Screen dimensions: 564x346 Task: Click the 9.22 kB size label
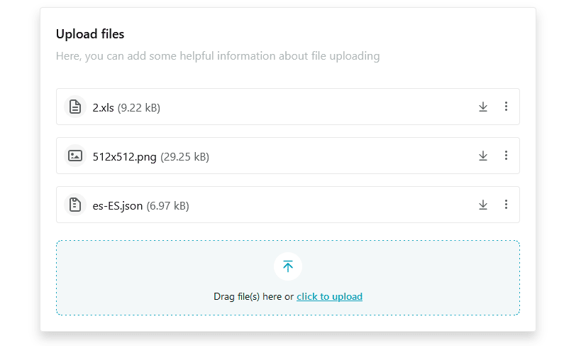pyautogui.click(x=139, y=108)
